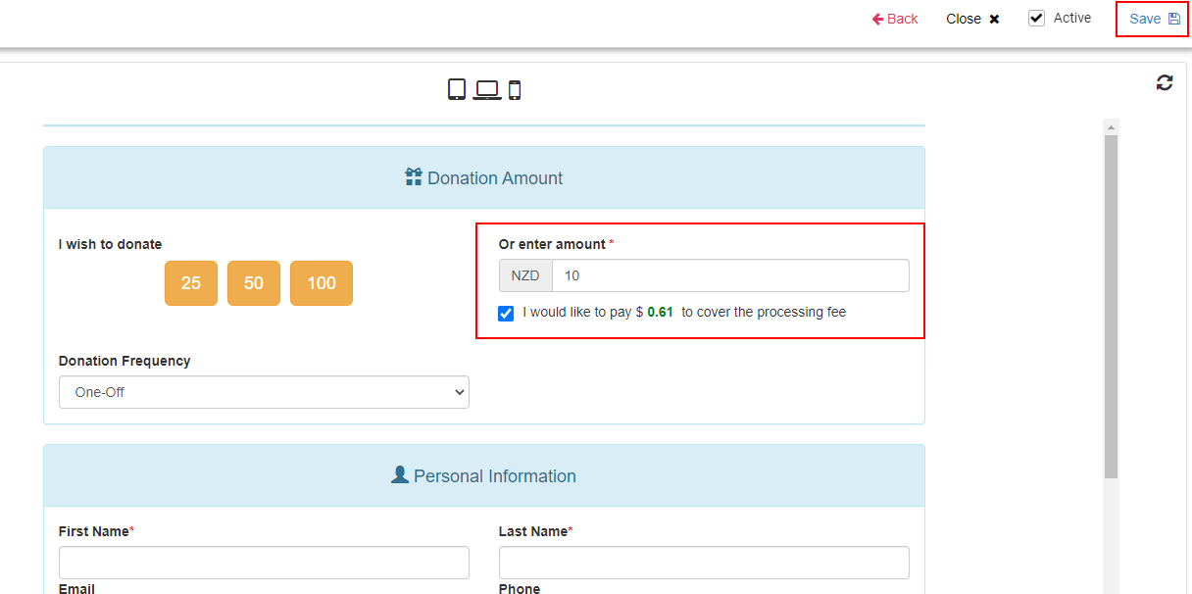
Task: Click the Personal Information section header
Action: click(484, 475)
